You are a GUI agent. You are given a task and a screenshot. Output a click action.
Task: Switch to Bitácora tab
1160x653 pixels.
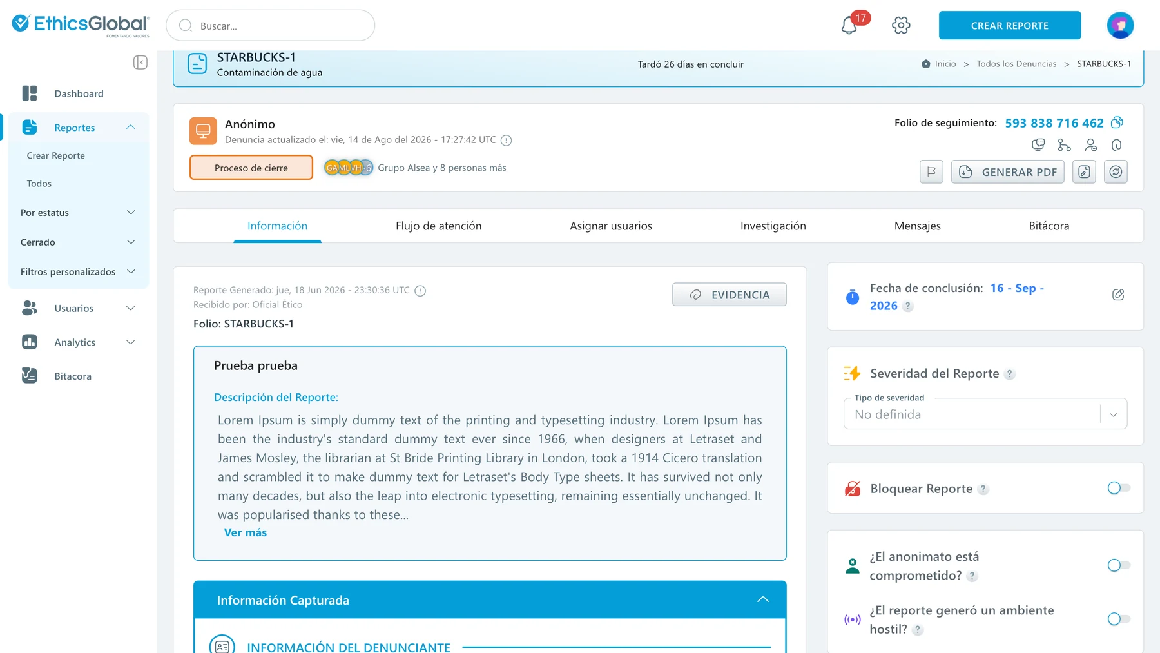(x=1049, y=226)
